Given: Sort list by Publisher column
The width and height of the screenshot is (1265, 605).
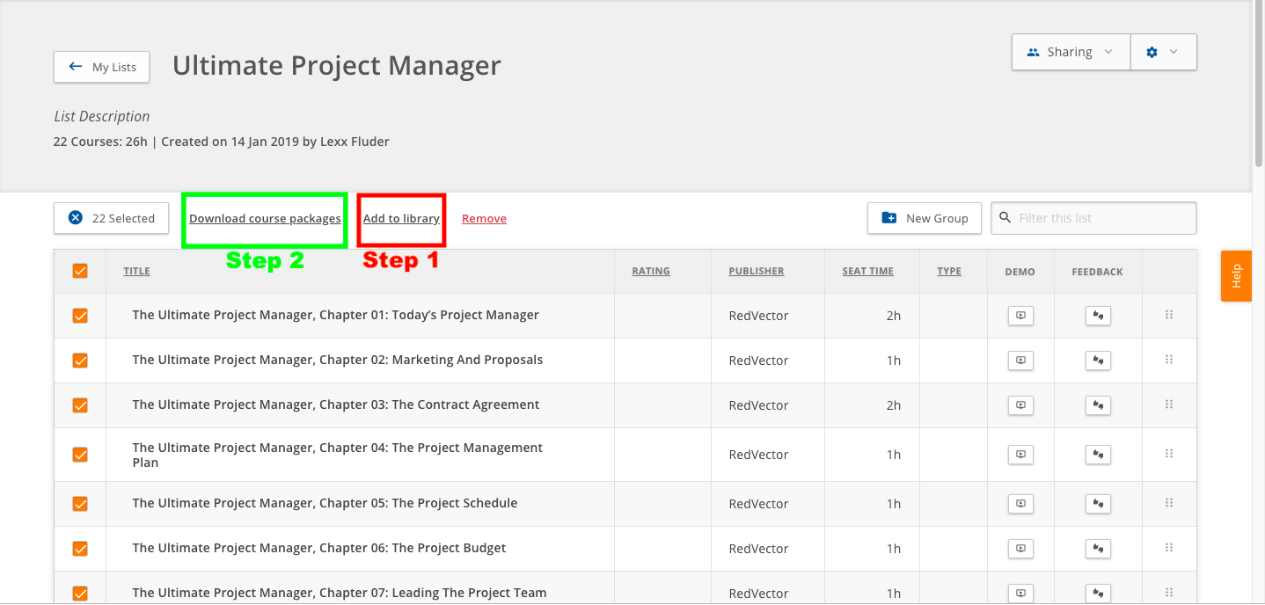Looking at the screenshot, I should (757, 271).
